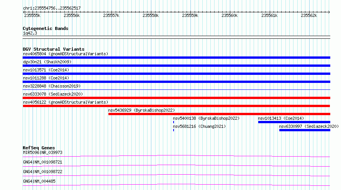
Task: Click the GNG4|NM_004485 gene label
Action: (x=39, y=181)
